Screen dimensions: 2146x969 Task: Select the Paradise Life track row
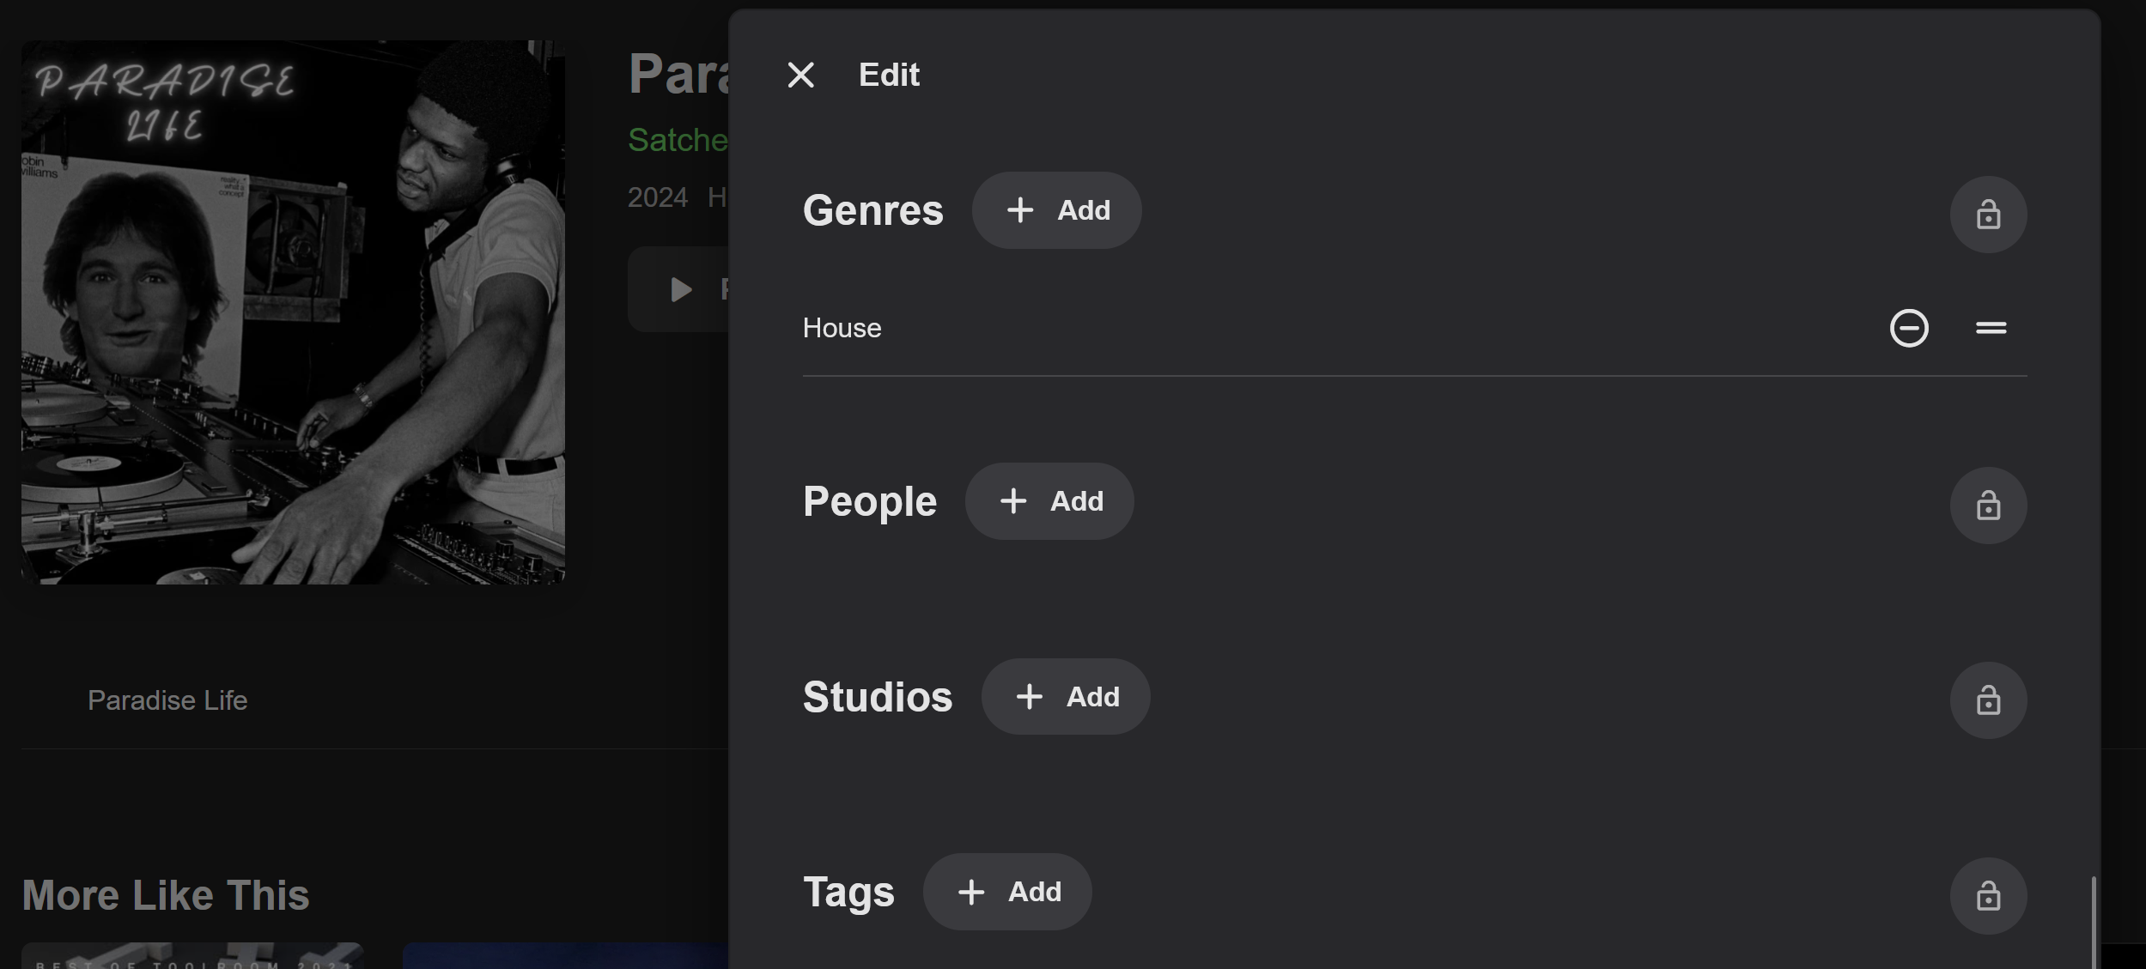pos(167,700)
